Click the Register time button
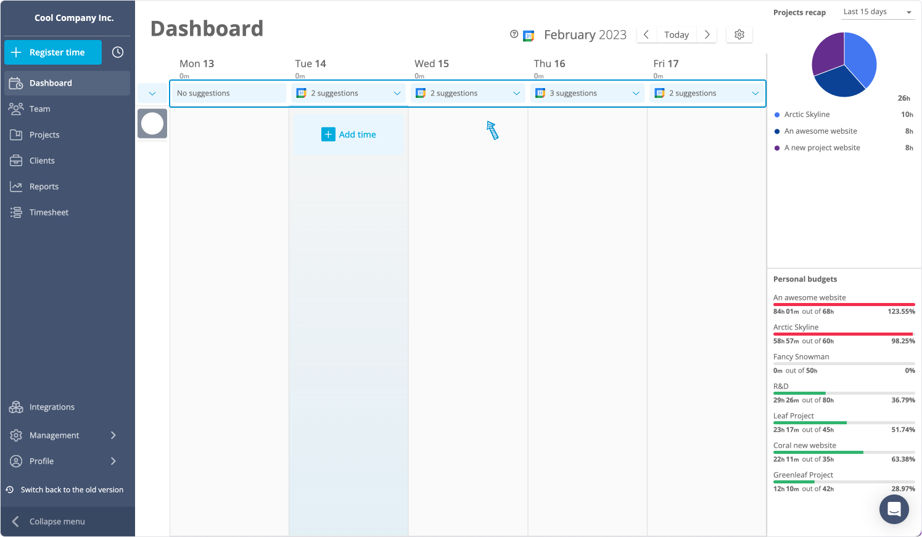922x537 pixels. (x=53, y=52)
